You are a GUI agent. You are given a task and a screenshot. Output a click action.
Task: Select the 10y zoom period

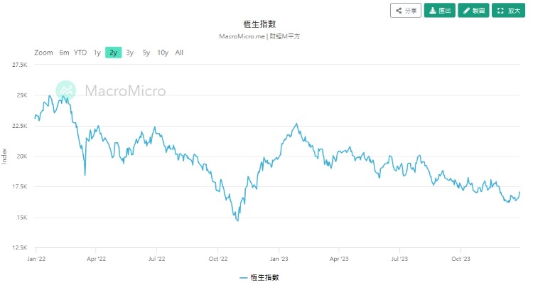point(163,53)
